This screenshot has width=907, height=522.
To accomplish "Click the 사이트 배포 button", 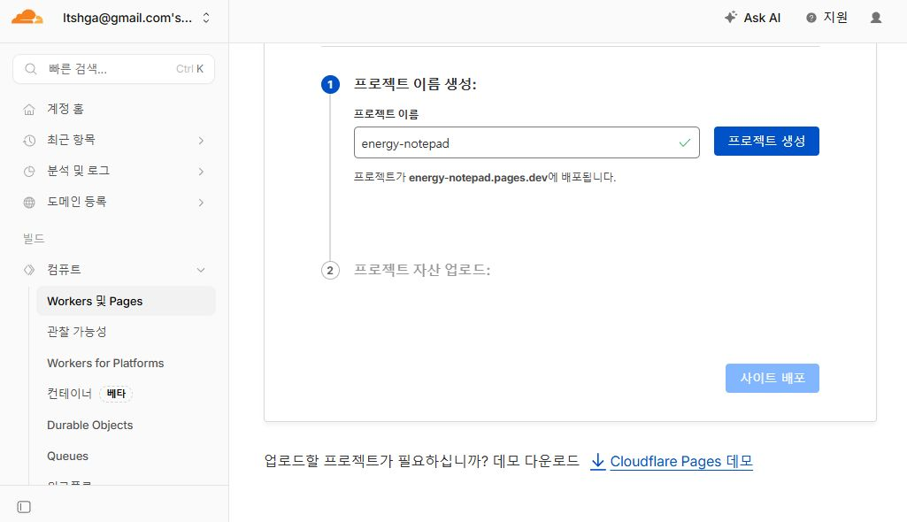I will click(772, 378).
